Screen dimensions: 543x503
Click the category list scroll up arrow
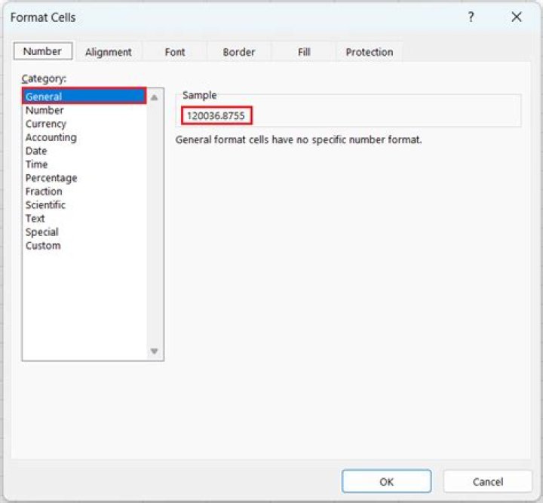[x=154, y=97]
